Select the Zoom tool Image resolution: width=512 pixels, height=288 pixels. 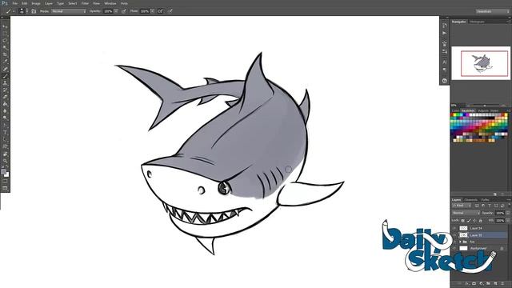tap(5, 161)
